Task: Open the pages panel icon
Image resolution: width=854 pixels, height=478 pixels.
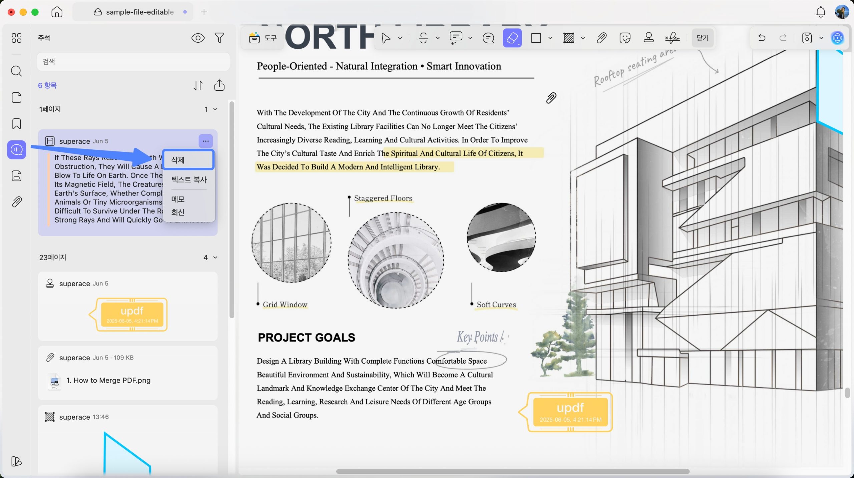Action: coord(16,97)
